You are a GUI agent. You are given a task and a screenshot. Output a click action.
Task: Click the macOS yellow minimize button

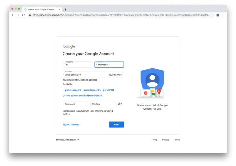click(16, 9)
